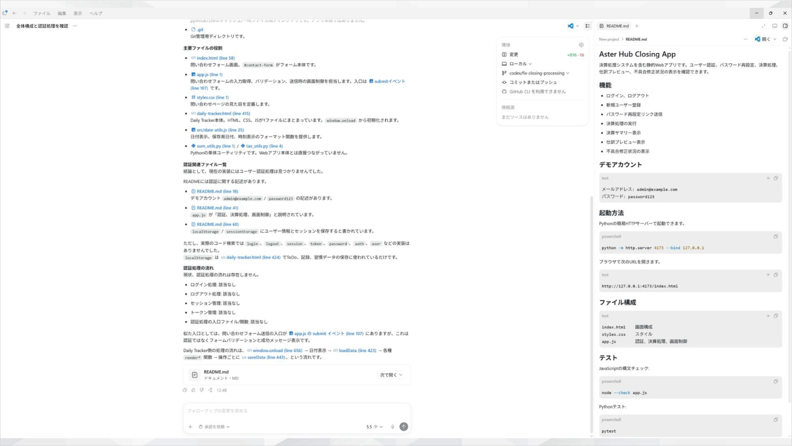Screen dimensions: 792x446
Task: Click the 開く button in preview header
Action: 762,39
